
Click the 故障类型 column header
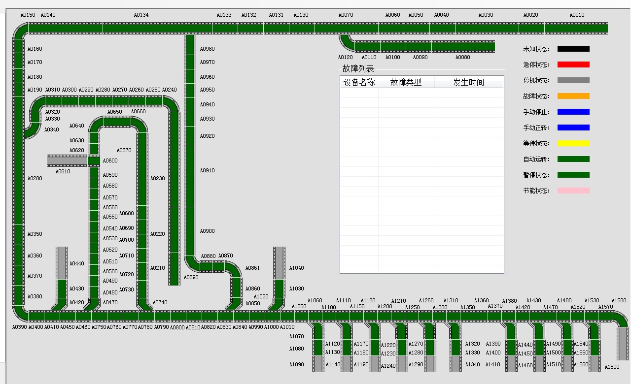[406, 82]
